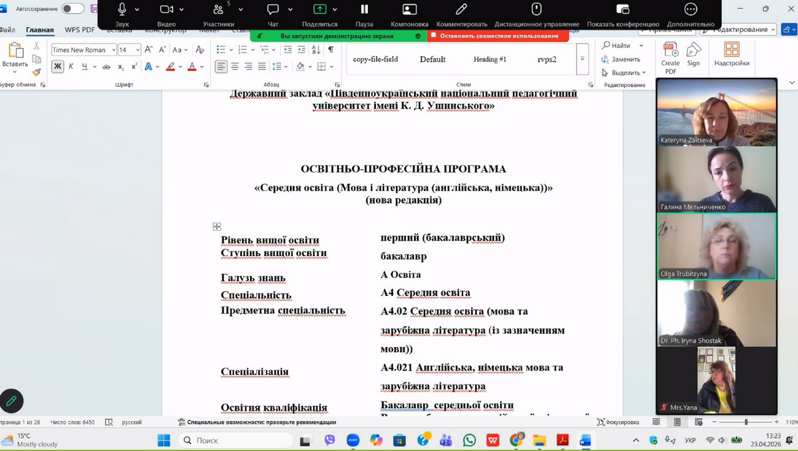Expand the bullet list dropdown arrow

pos(231,50)
